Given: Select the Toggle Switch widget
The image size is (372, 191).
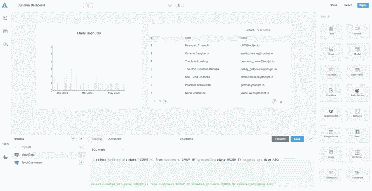Looking at the screenshot, I should pos(331,113).
